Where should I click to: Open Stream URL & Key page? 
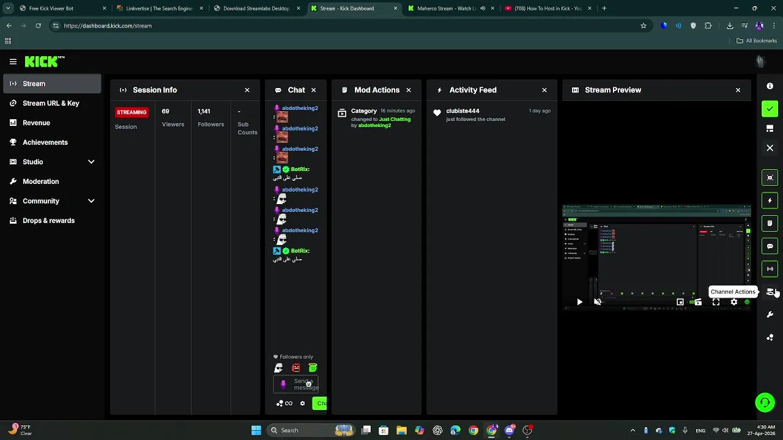coord(52,103)
